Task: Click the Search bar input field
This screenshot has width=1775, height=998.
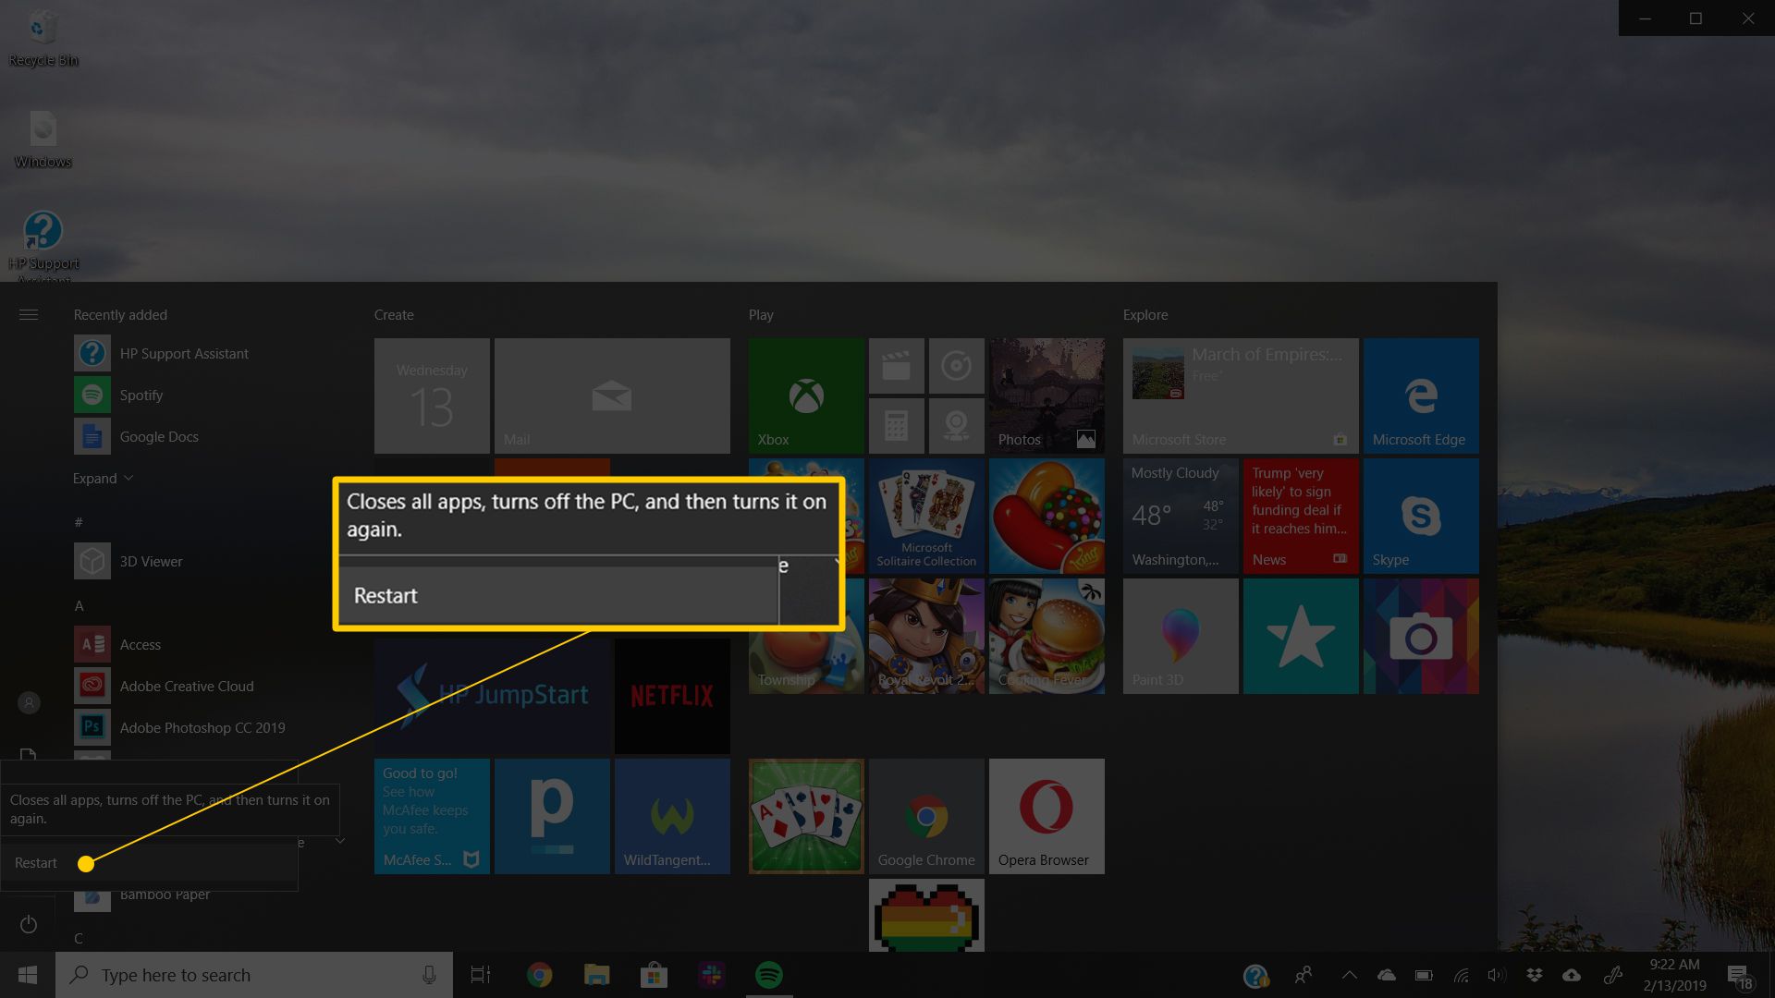Action: (x=252, y=974)
